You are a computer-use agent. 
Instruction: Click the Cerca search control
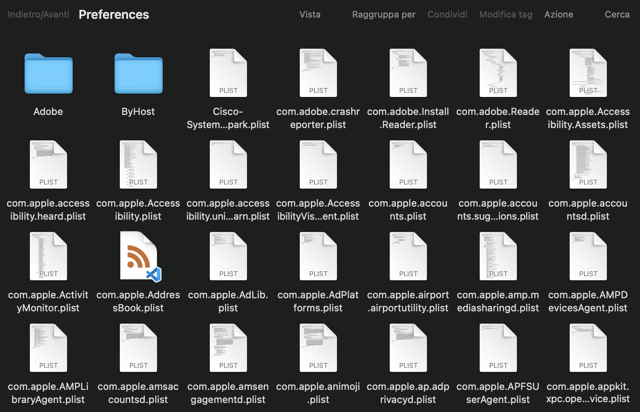(x=618, y=14)
